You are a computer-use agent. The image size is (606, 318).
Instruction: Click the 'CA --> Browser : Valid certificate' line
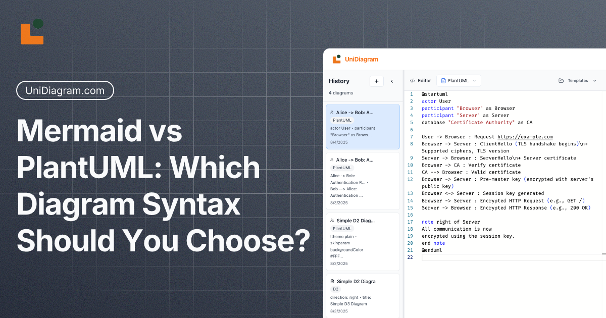pos(471,172)
